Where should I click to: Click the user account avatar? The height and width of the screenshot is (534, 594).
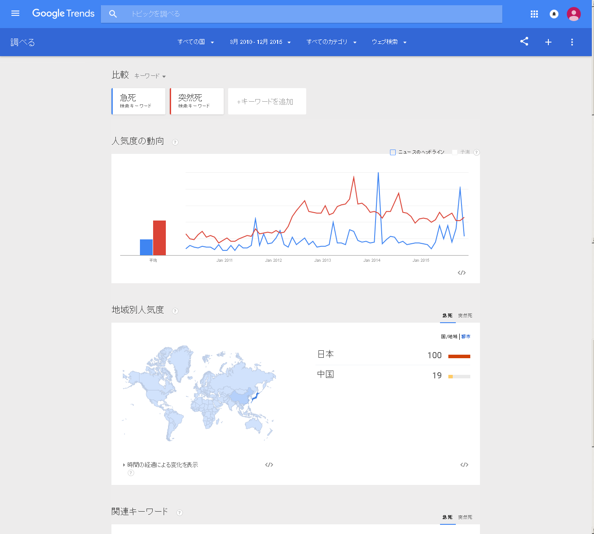(573, 14)
